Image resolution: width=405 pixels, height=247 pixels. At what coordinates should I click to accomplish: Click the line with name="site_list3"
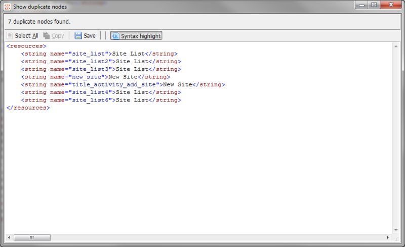click(x=101, y=69)
